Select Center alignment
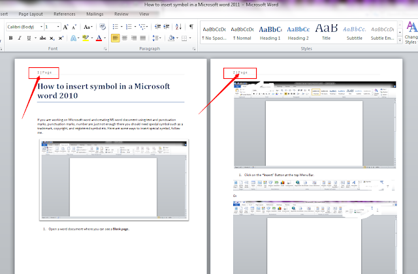 coord(125,38)
